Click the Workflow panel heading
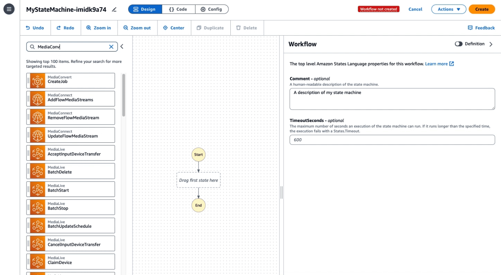The image size is (501, 275). pyautogui.click(x=302, y=44)
